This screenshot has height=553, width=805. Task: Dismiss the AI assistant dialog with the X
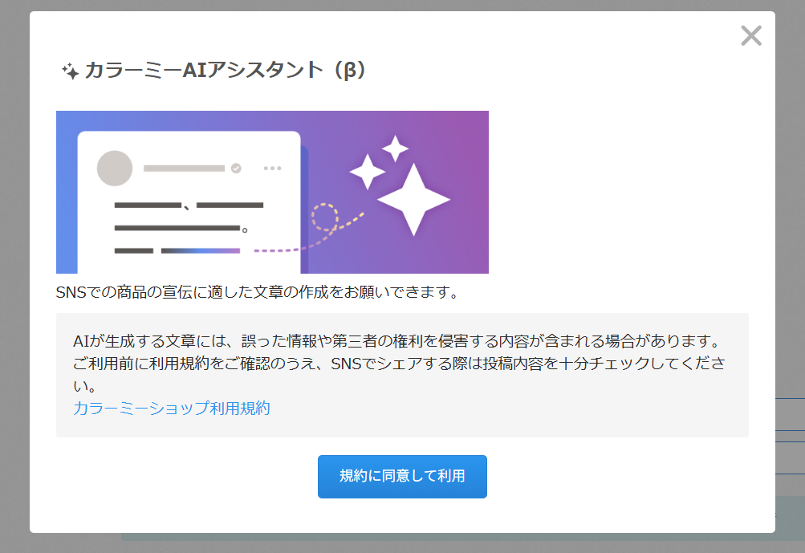(x=751, y=35)
